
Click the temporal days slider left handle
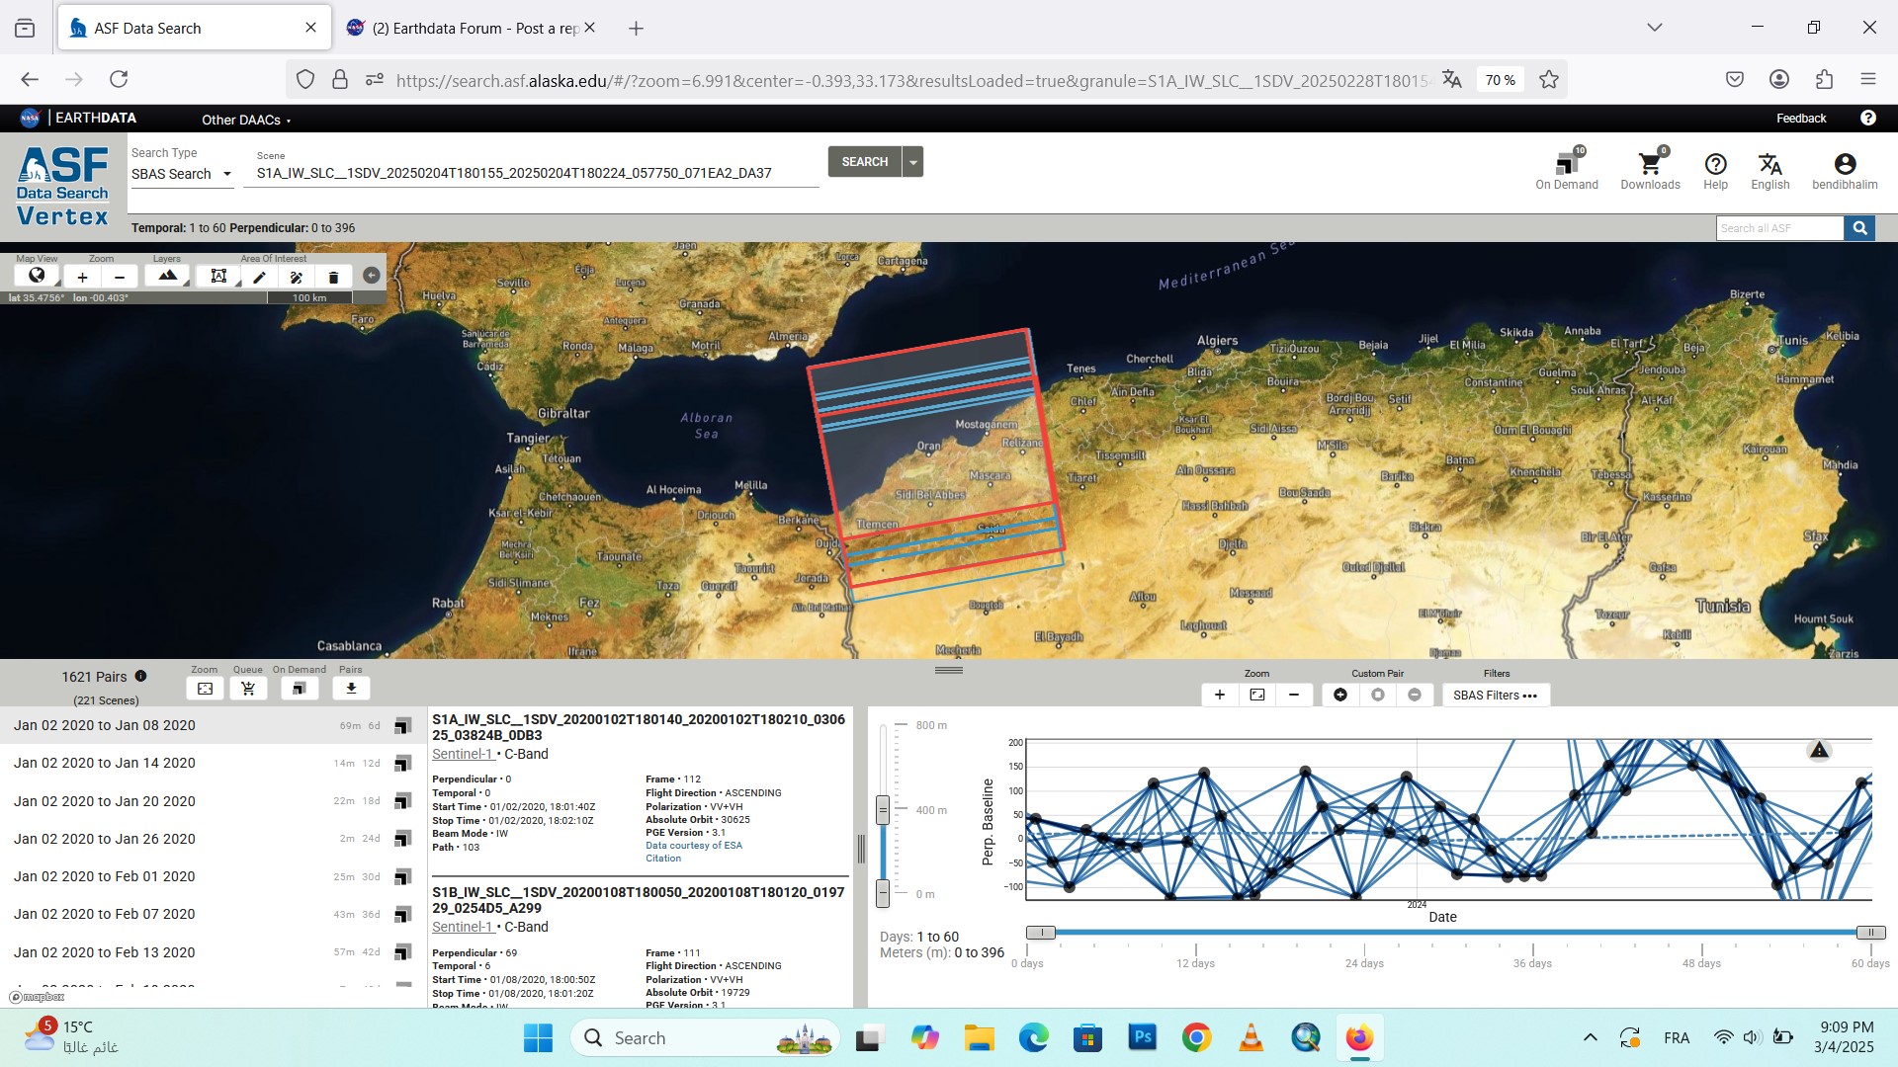[1041, 933]
